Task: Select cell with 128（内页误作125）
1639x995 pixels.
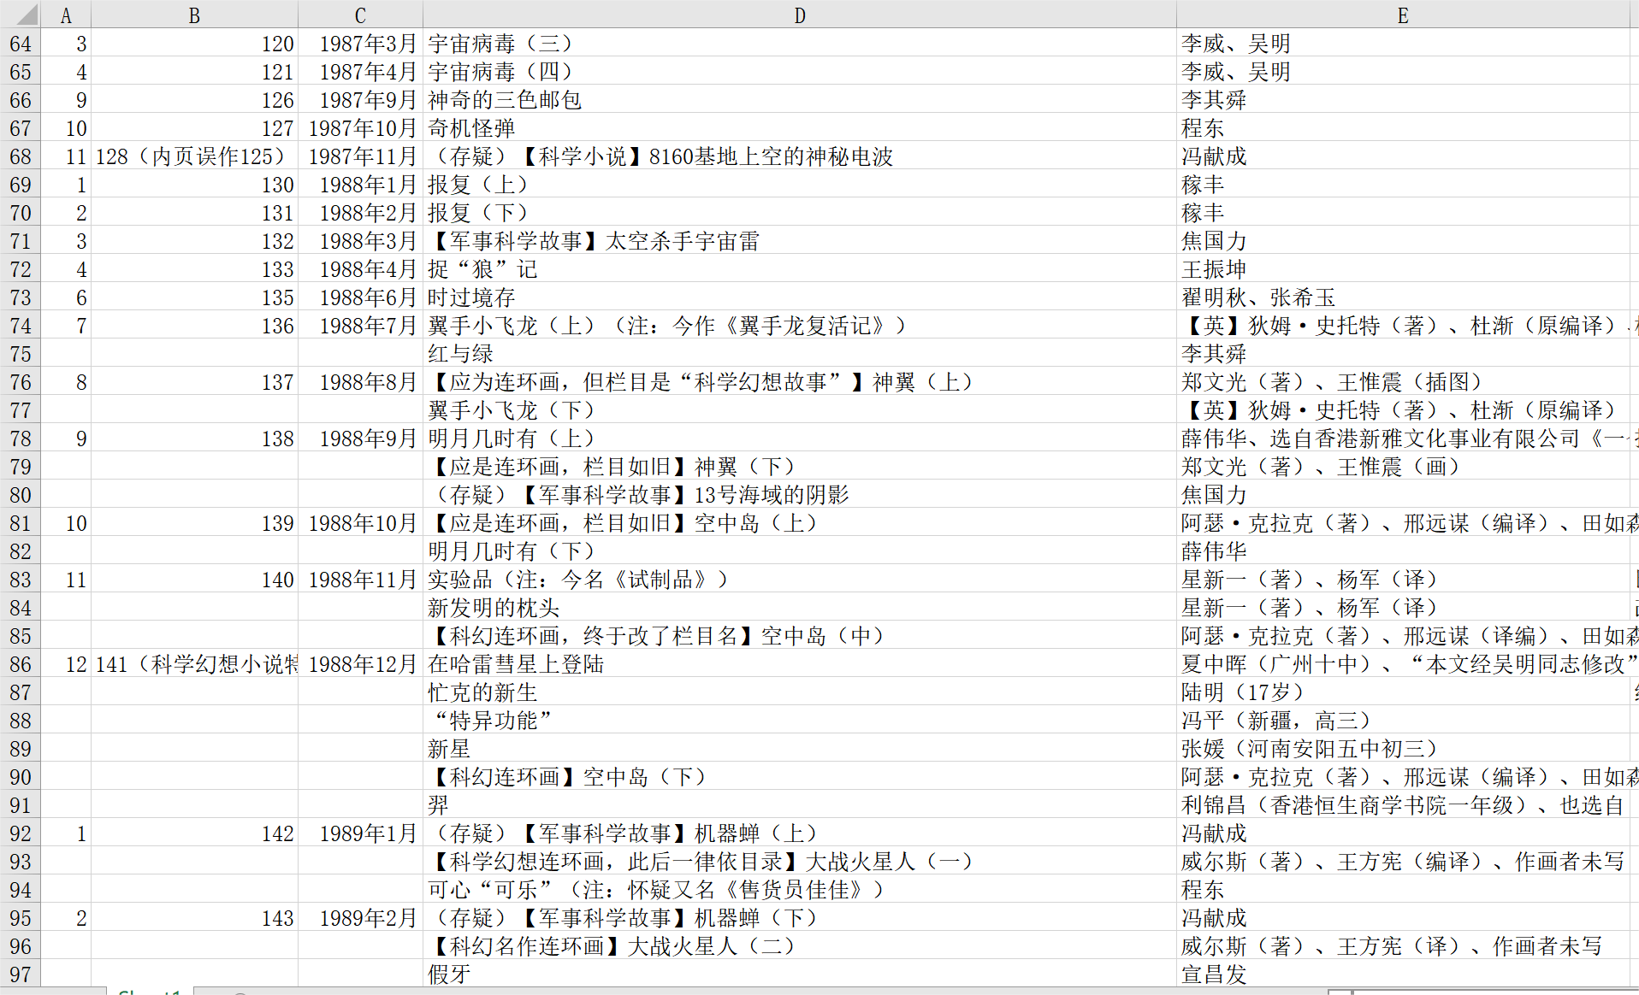Action: point(194,156)
